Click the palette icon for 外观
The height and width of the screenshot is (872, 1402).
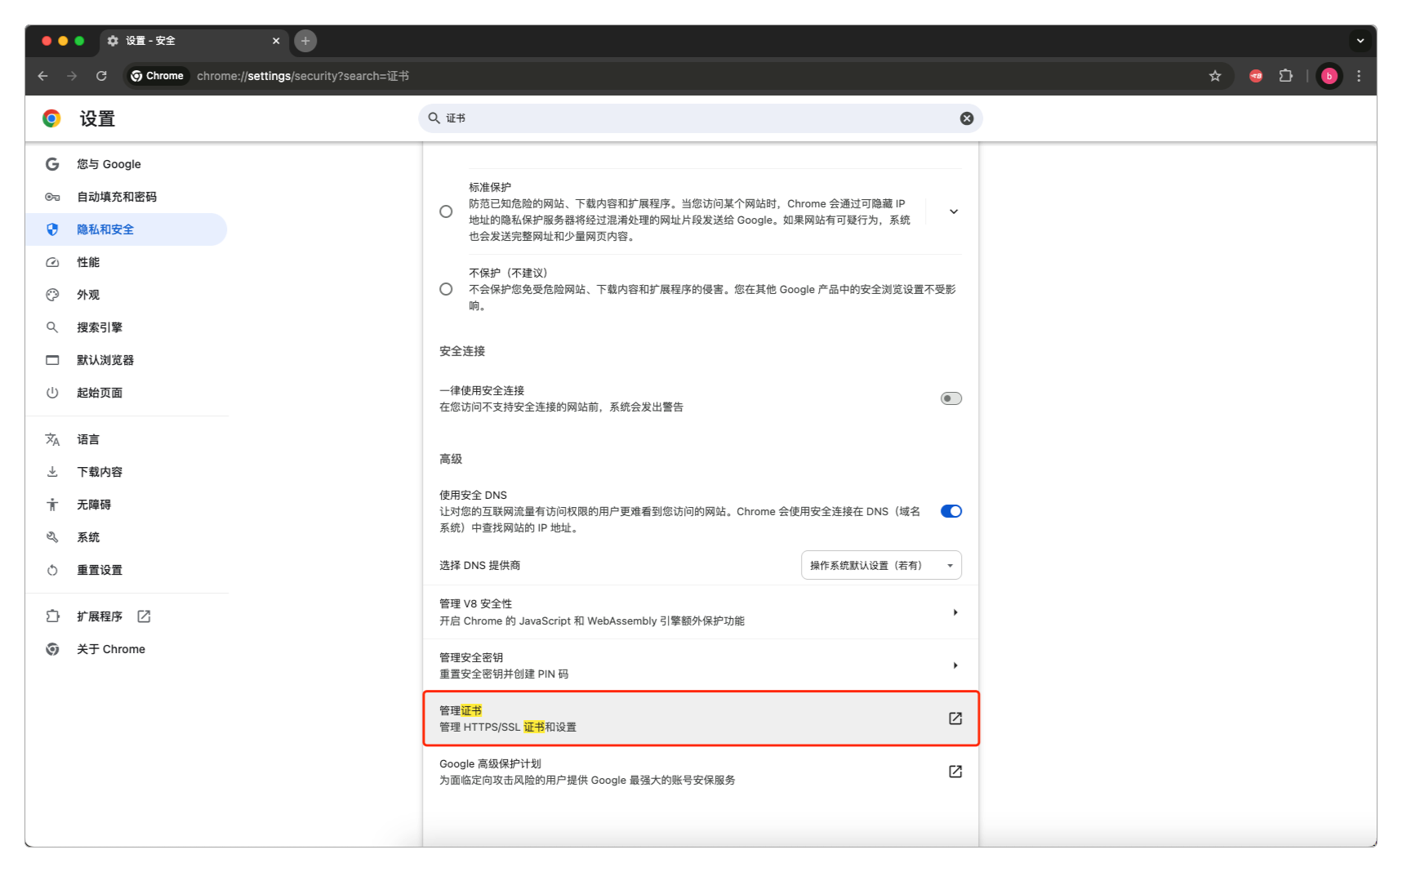52,295
